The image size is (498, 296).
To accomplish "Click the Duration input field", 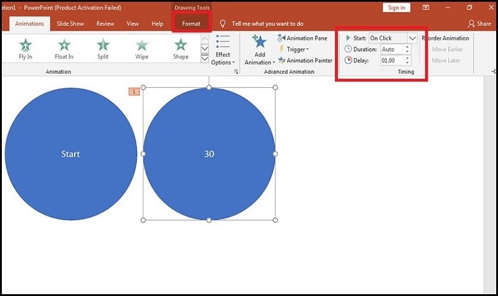I will click(392, 49).
